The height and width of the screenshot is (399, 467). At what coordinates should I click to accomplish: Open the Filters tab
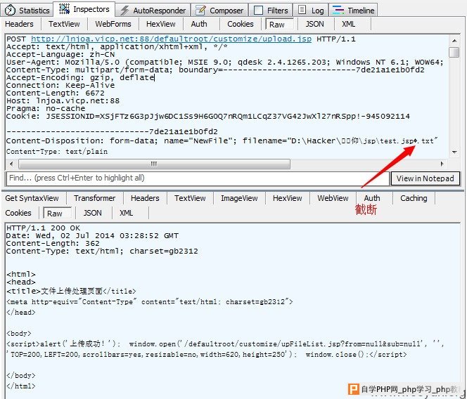(x=271, y=11)
